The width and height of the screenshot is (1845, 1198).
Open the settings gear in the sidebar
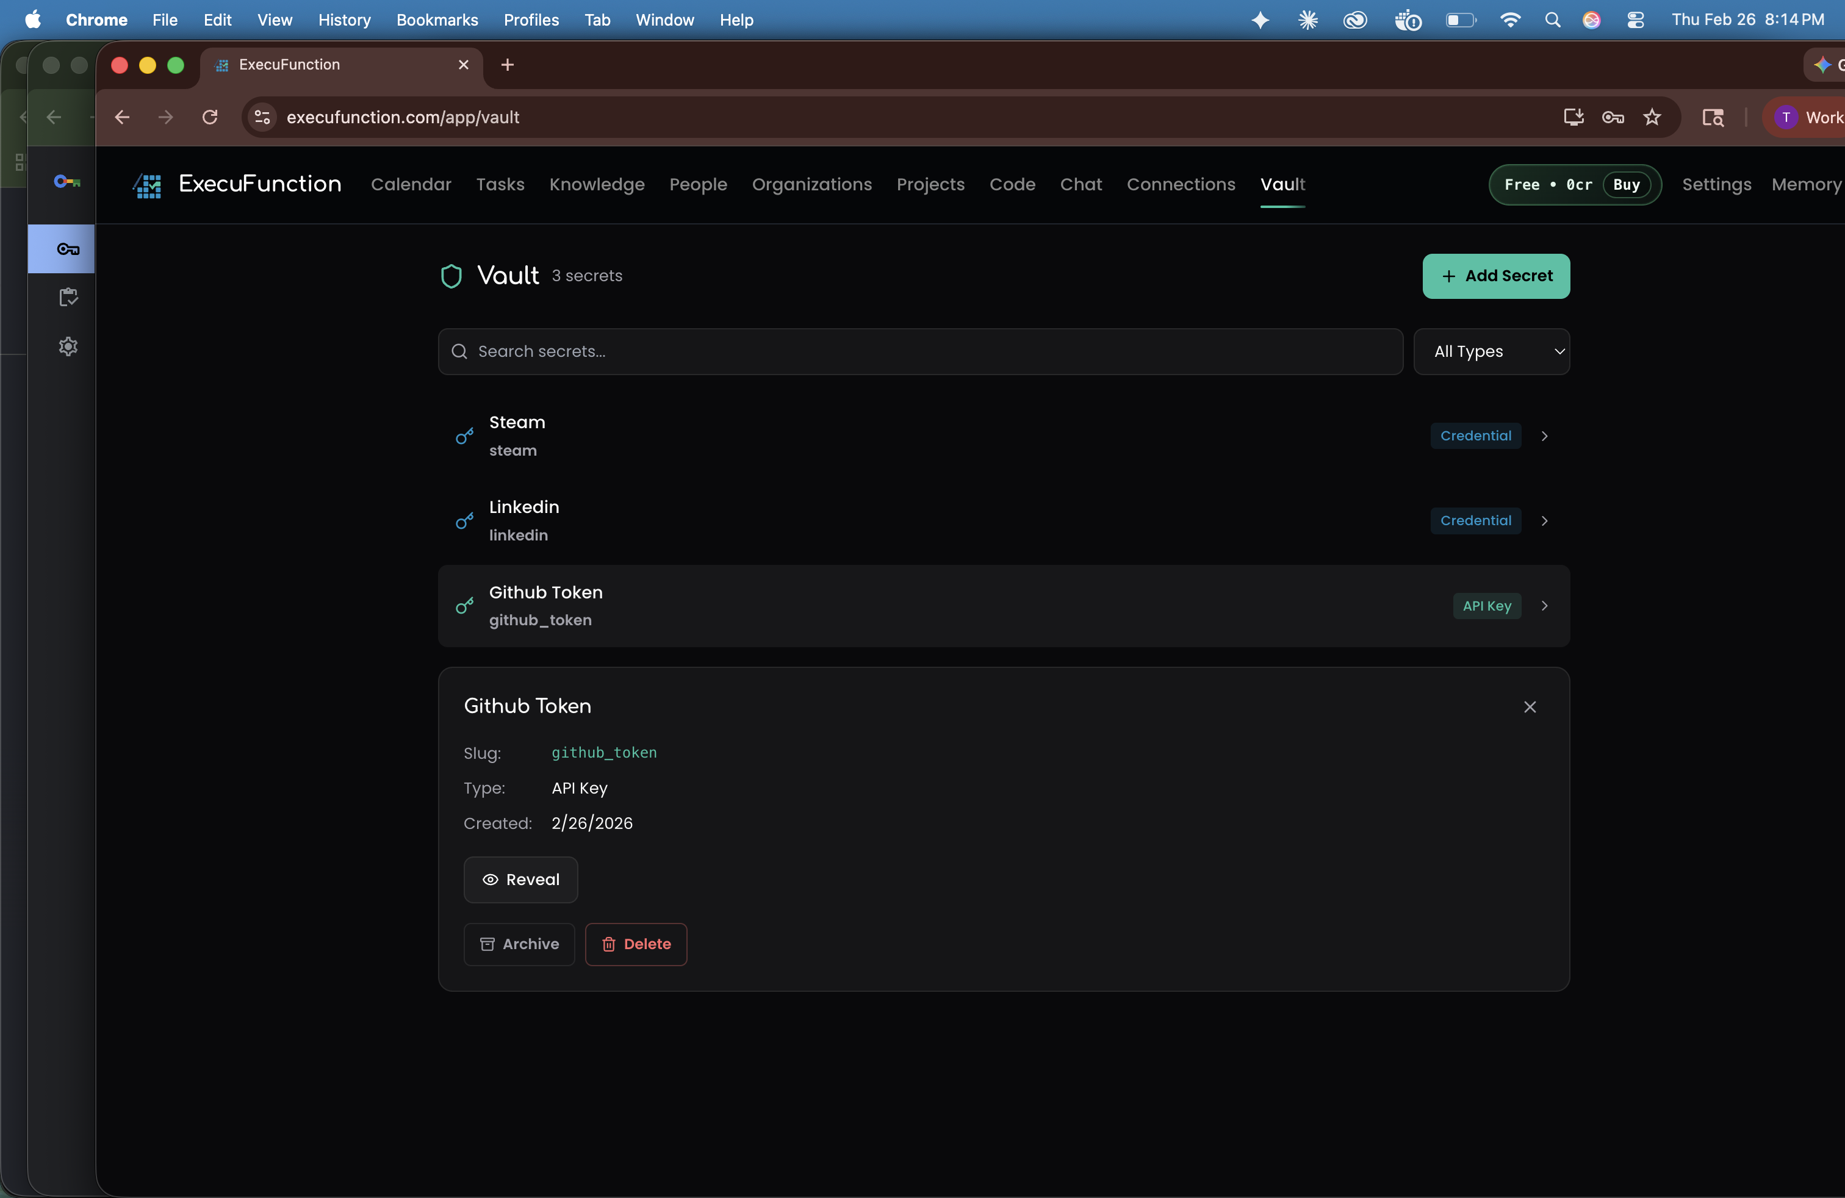click(68, 346)
